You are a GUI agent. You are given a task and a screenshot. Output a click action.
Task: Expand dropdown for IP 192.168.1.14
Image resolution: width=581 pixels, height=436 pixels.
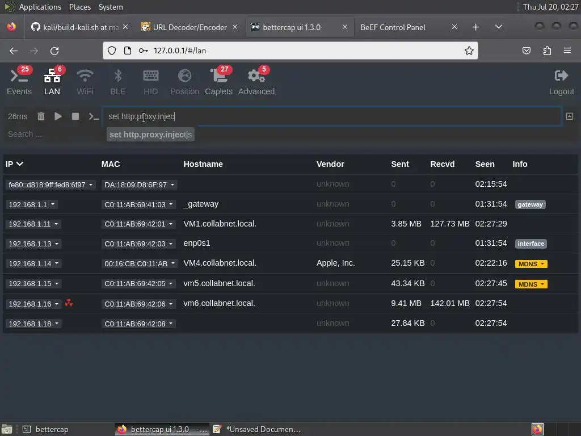point(33,263)
